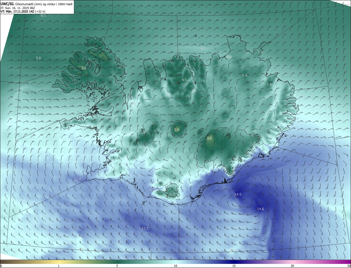The height and width of the screenshot is (268, 351).
Task: Click the 15 tick on the colour scale
Action: point(234,266)
